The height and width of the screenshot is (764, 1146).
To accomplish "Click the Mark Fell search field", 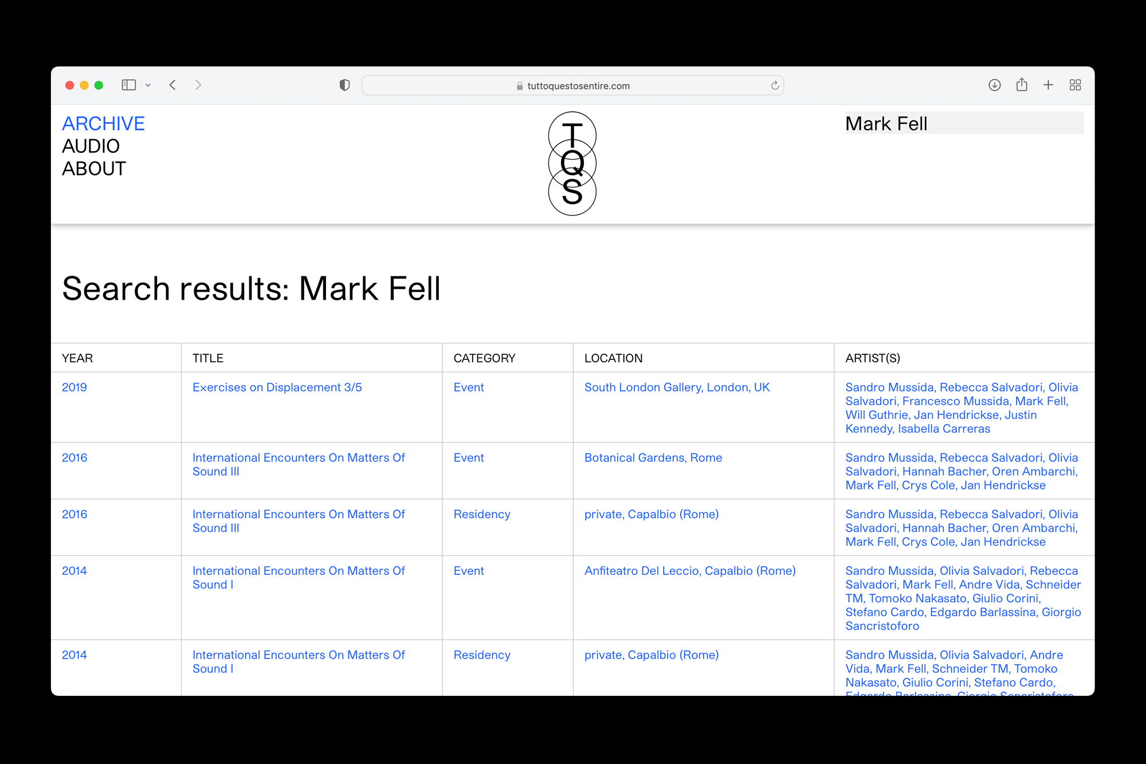I will pos(964,123).
